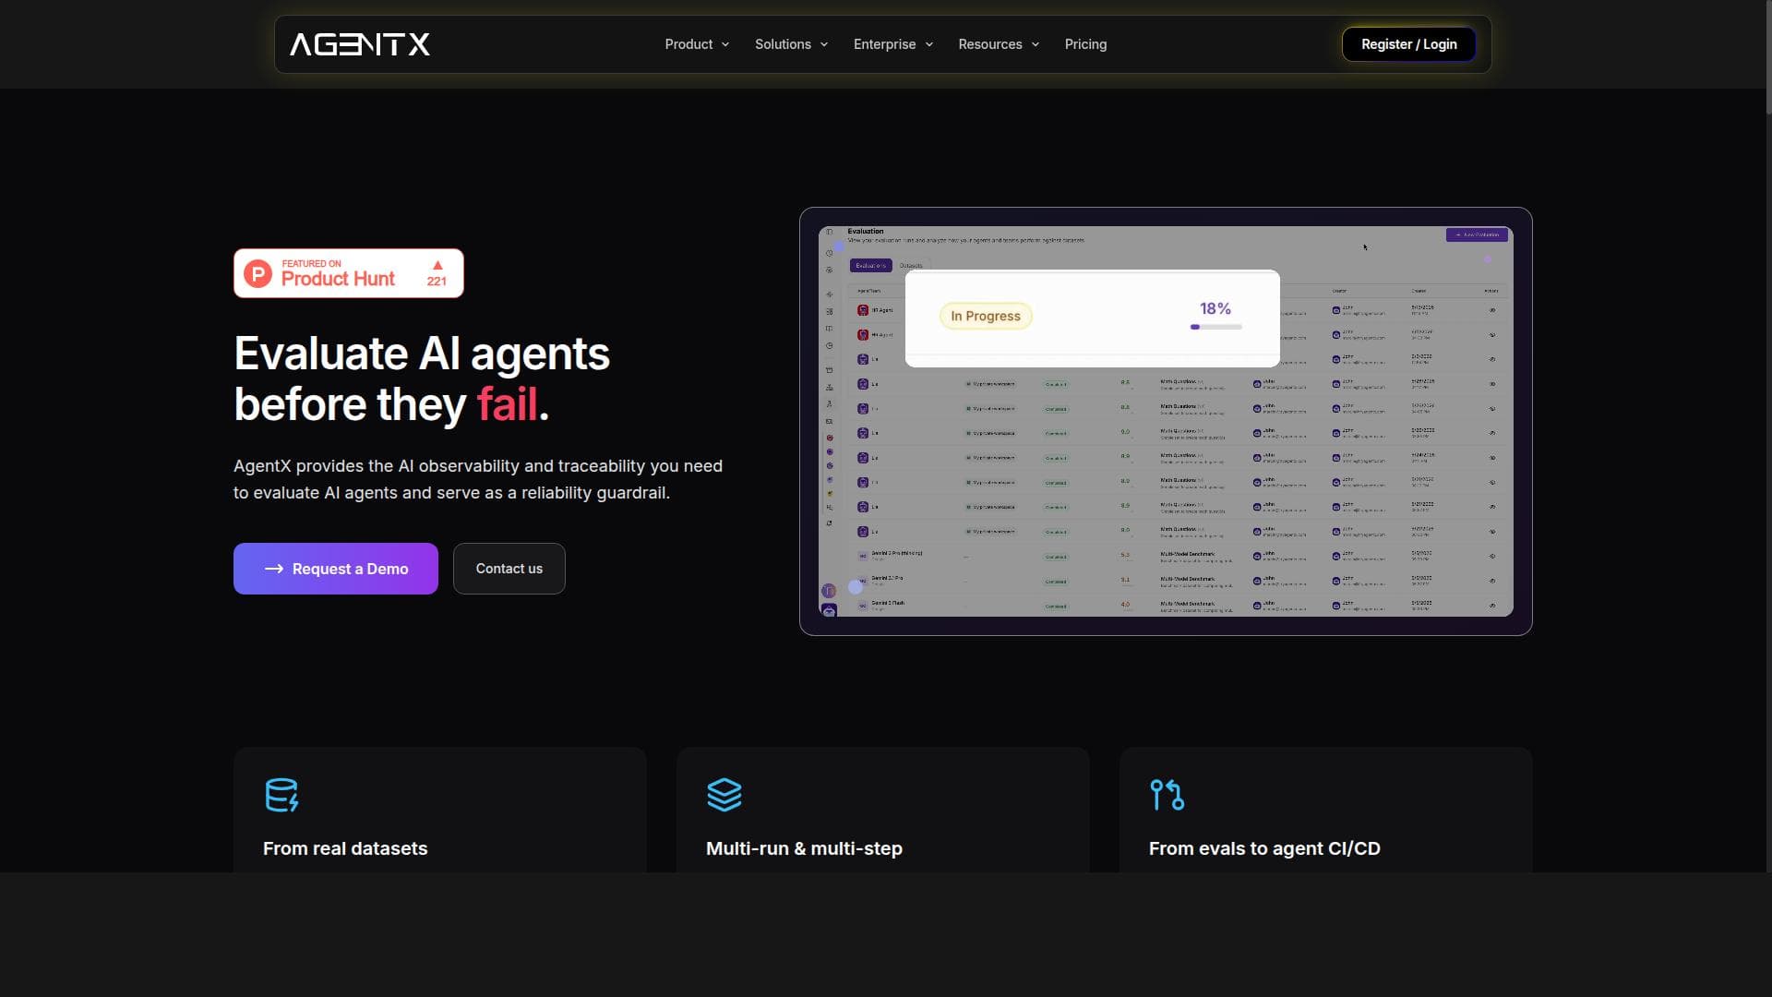Expand the Enterprise menu
This screenshot has width=1772, height=997.
(x=893, y=44)
